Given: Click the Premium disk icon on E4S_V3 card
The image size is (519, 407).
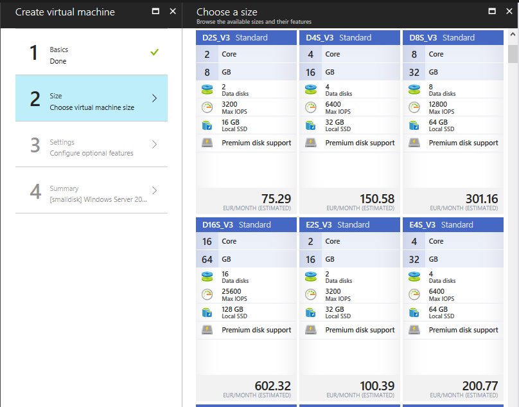Looking at the screenshot, I should (x=414, y=330).
